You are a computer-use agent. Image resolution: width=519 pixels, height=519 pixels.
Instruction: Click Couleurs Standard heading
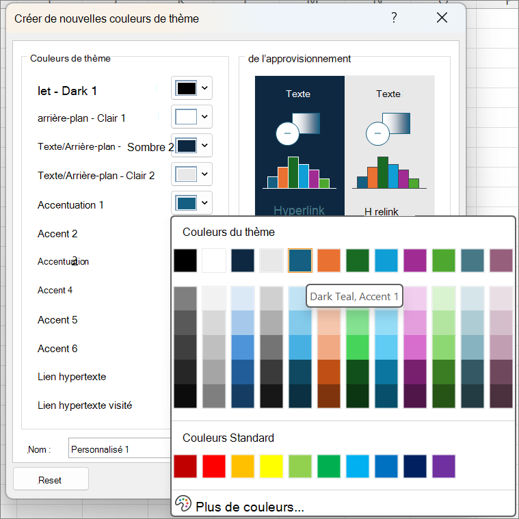228,438
